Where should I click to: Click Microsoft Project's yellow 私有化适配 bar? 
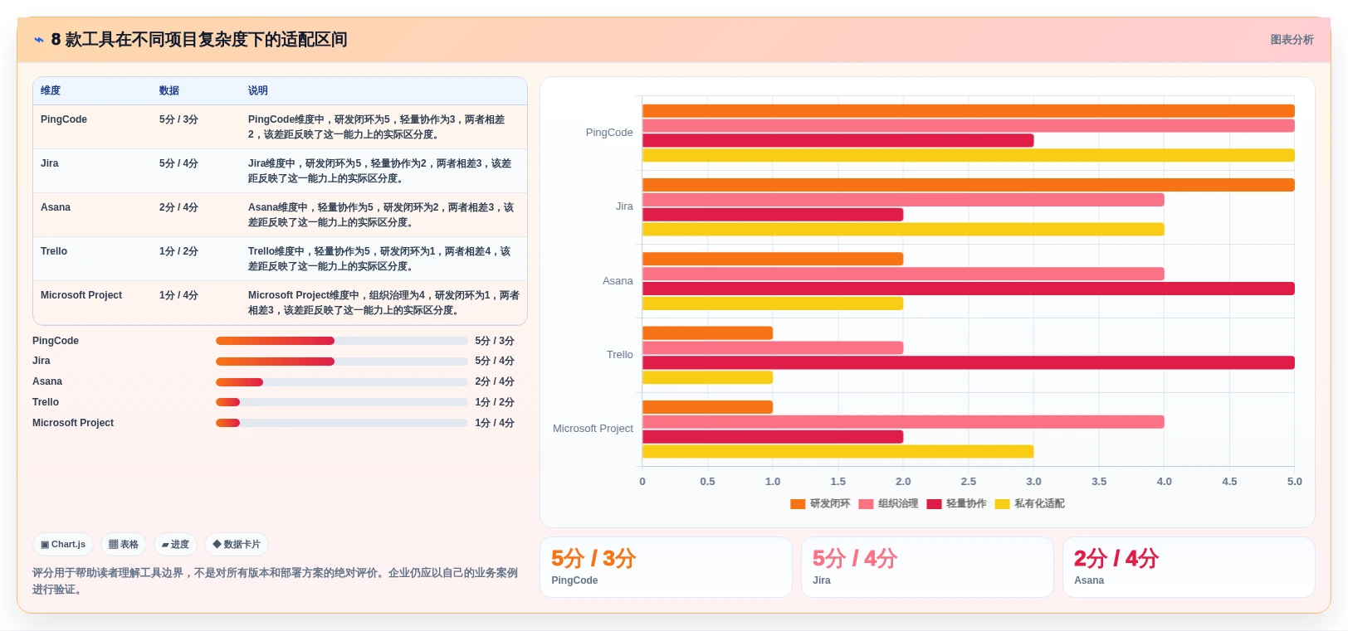point(838,452)
